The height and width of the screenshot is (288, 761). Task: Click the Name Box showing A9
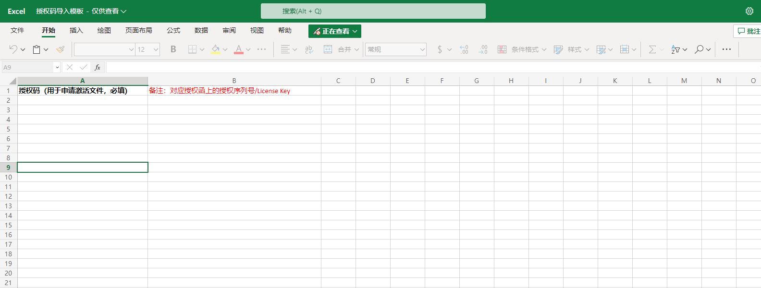click(x=28, y=67)
